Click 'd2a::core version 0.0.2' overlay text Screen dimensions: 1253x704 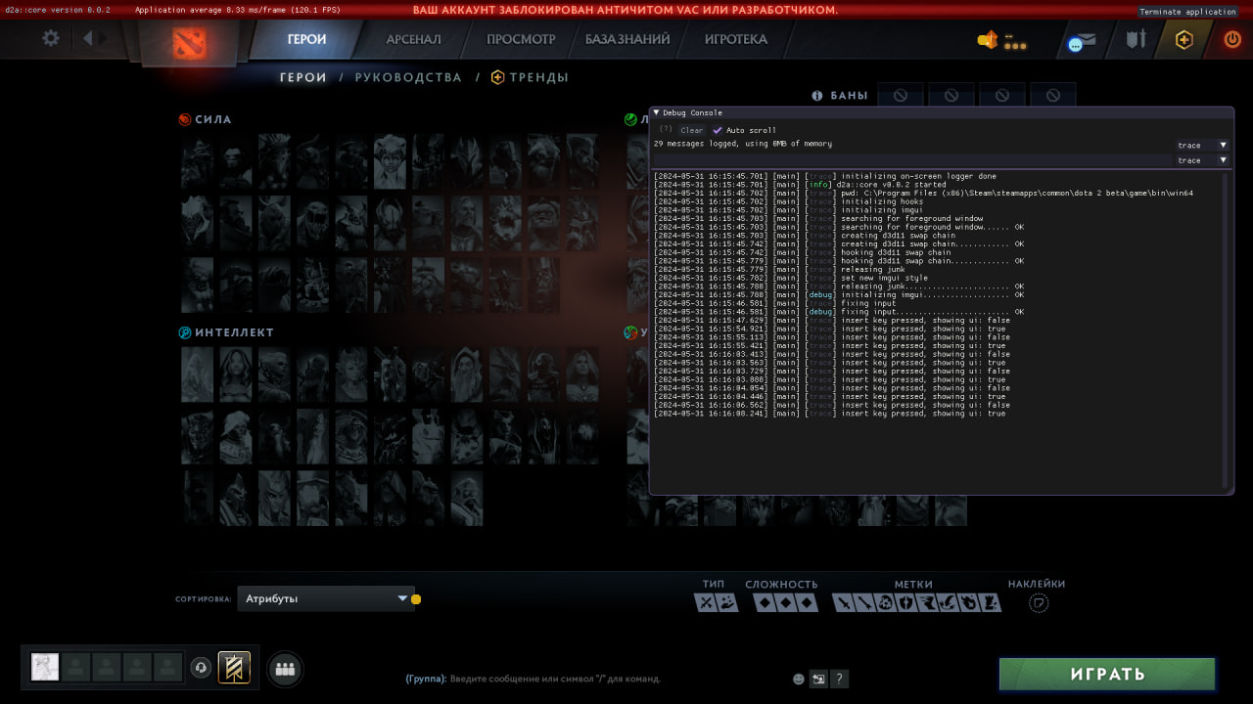[x=58, y=10]
